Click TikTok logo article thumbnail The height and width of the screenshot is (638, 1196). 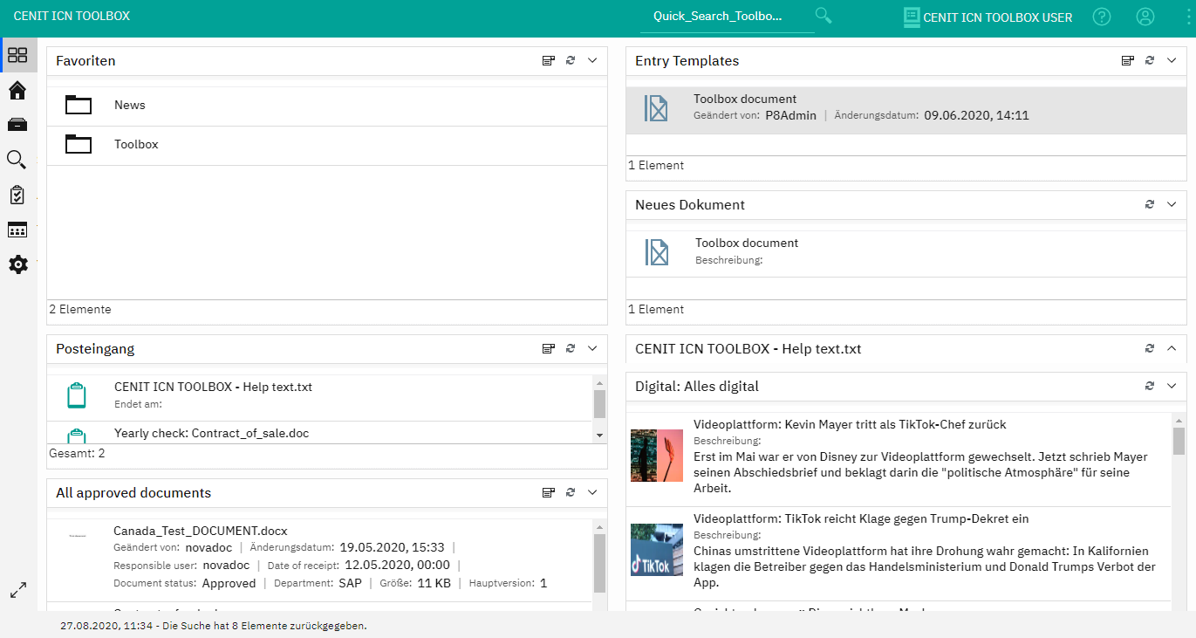click(x=657, y=550)
